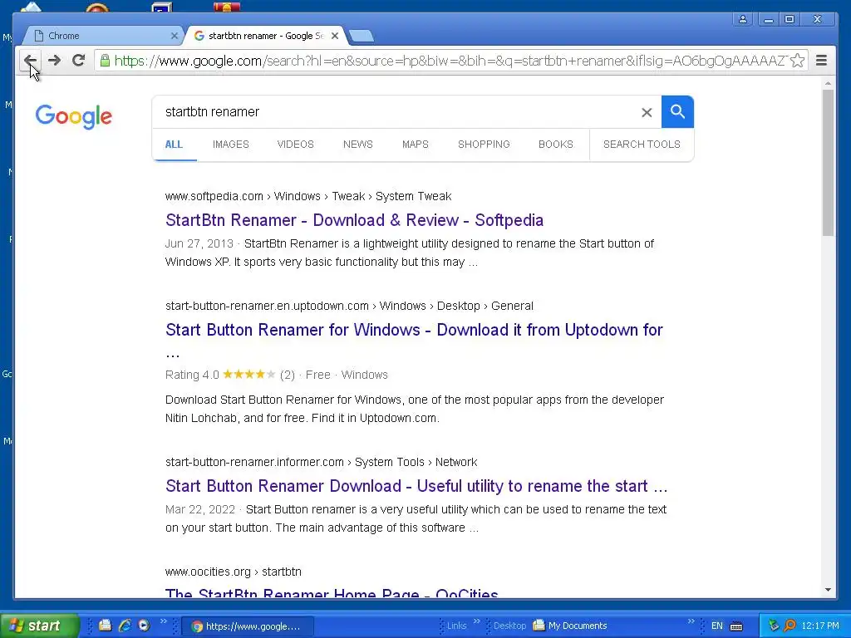Click the Jun 27, 2013 date text
The image size is (851, 638).
coord(199,243)
